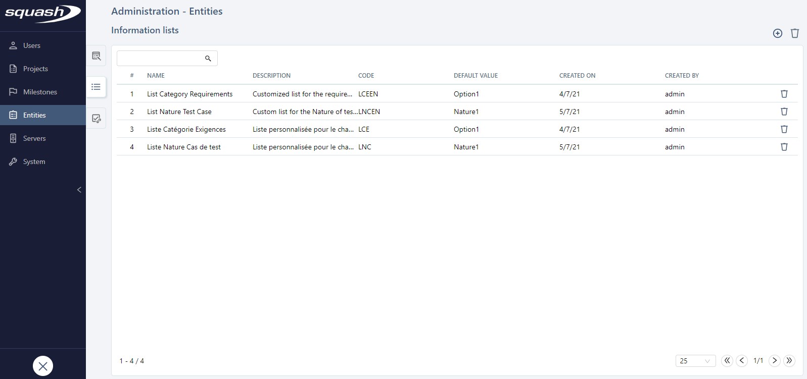Focus the information list search field

(x=160, y=59)
